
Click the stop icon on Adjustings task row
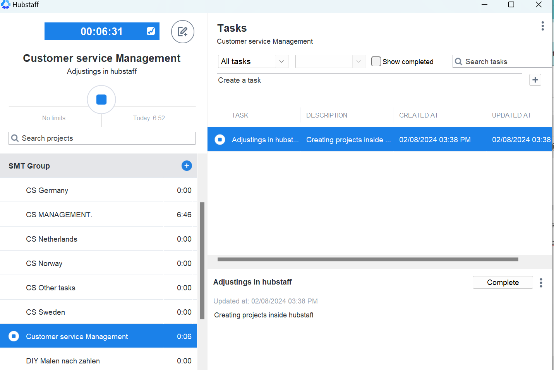coord(220,140)
